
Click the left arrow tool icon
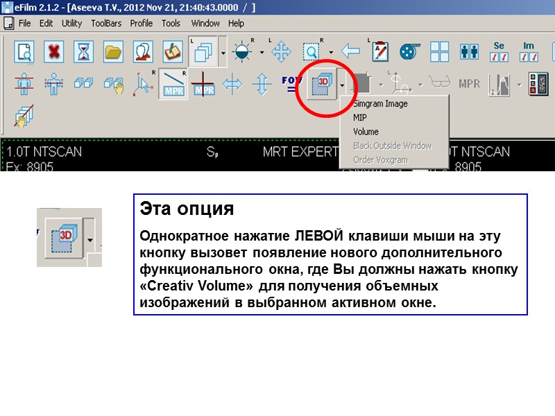coord(350,51)
